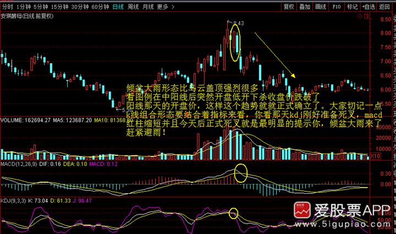Screen dimensions: 396x234
Task: Click the 5.30 low price marker
Action: (x=127, y=110)
